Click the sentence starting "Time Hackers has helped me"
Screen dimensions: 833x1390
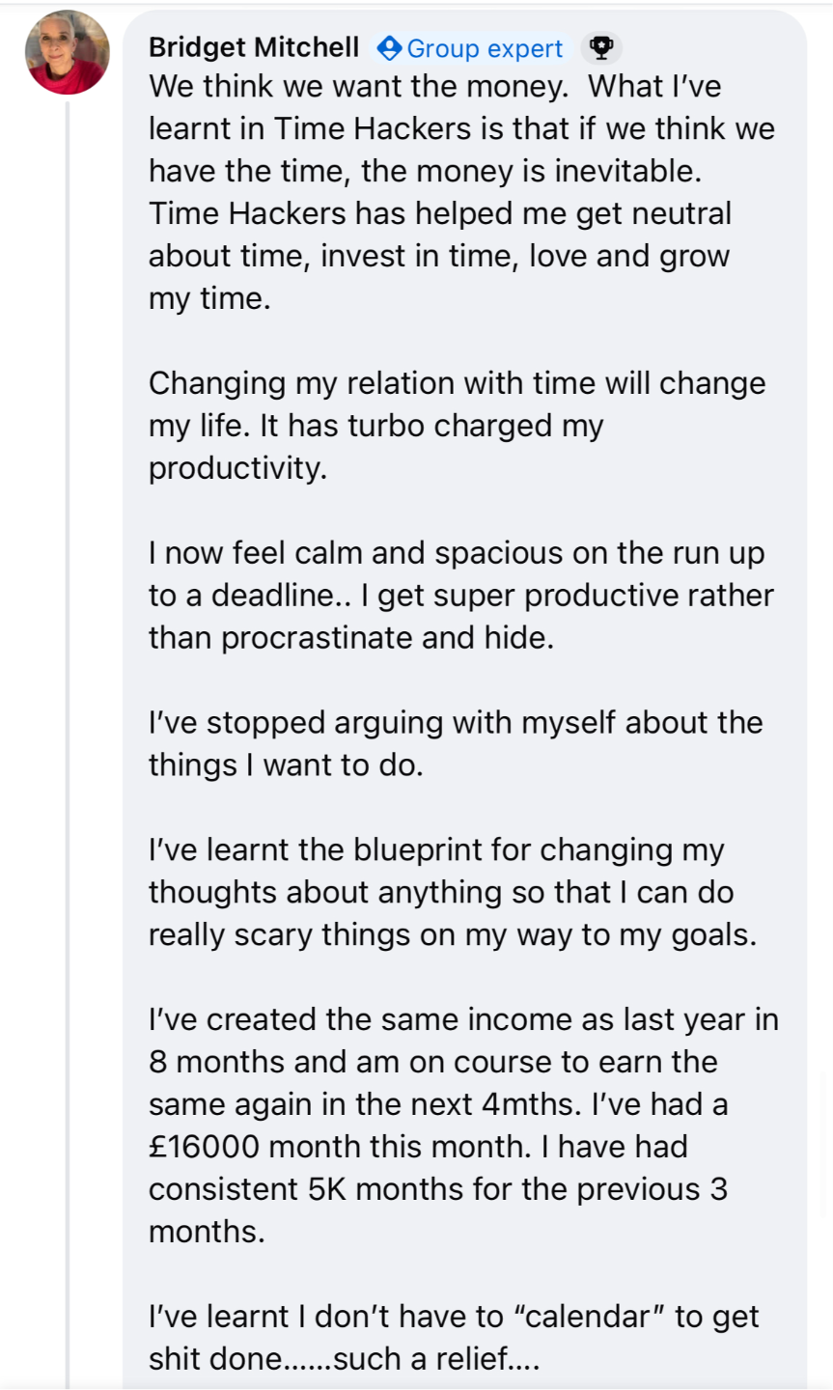click(x=439, y=213)
